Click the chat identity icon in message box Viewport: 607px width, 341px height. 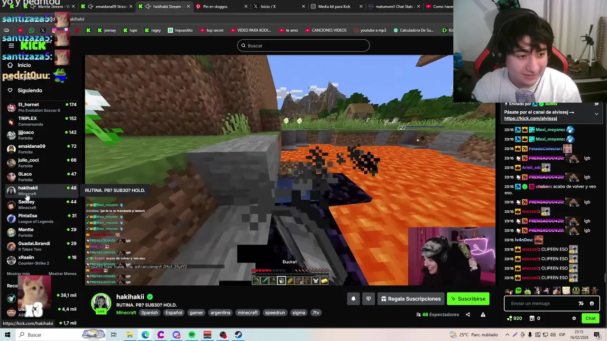pyautogui.click(x=581, y=304)
